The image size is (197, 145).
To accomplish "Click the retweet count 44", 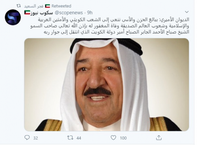I will click(x=79, y=138).
